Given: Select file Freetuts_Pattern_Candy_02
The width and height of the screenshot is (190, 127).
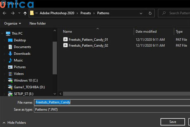Looking at the screenshot, I should coord(88,45).
